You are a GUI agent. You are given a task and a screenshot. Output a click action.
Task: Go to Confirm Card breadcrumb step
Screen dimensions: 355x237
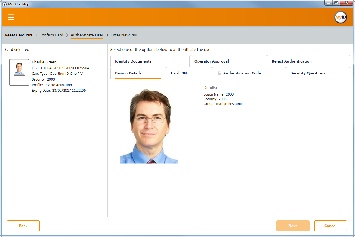coord(51,35)
